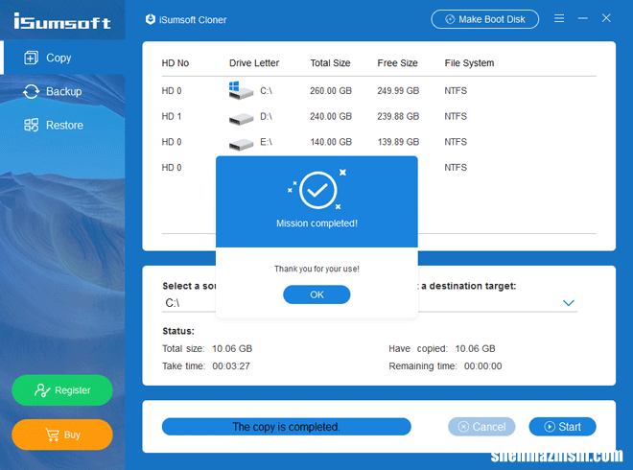Click OK in Mission completed dialog
Screen dimensions: 633x470
pos(316,294)
